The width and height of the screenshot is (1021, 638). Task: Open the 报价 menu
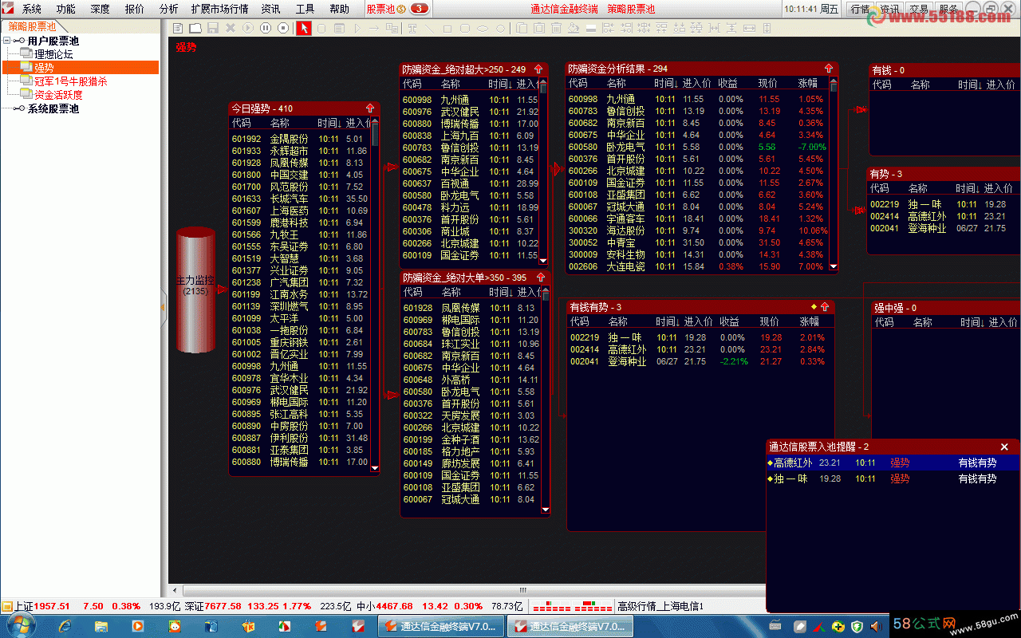coord(135,9)
